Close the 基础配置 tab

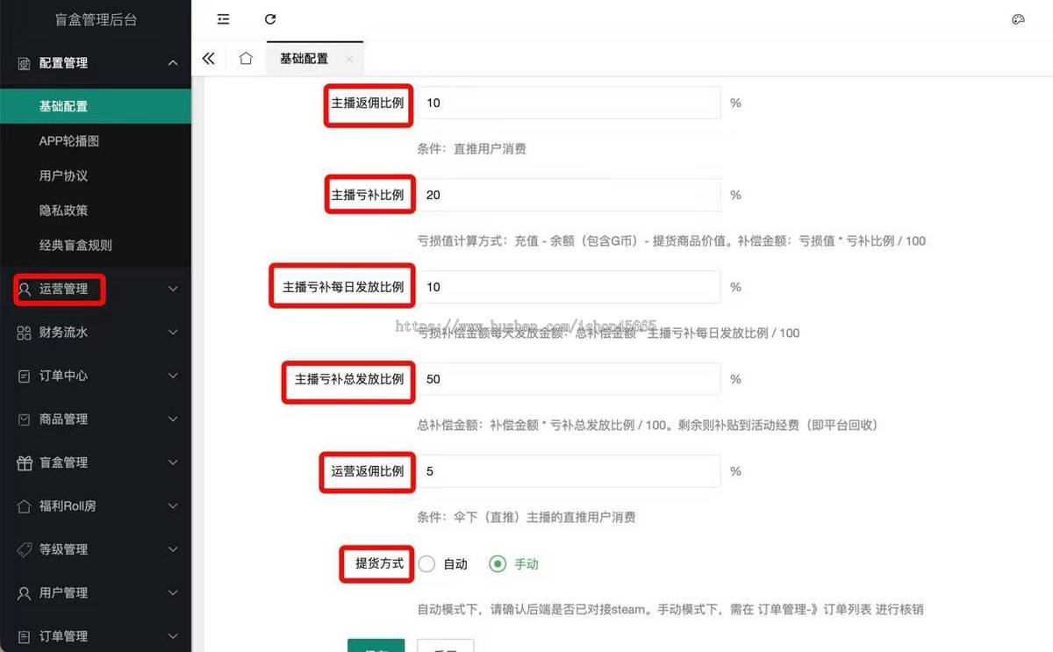[x=349, y=60]
